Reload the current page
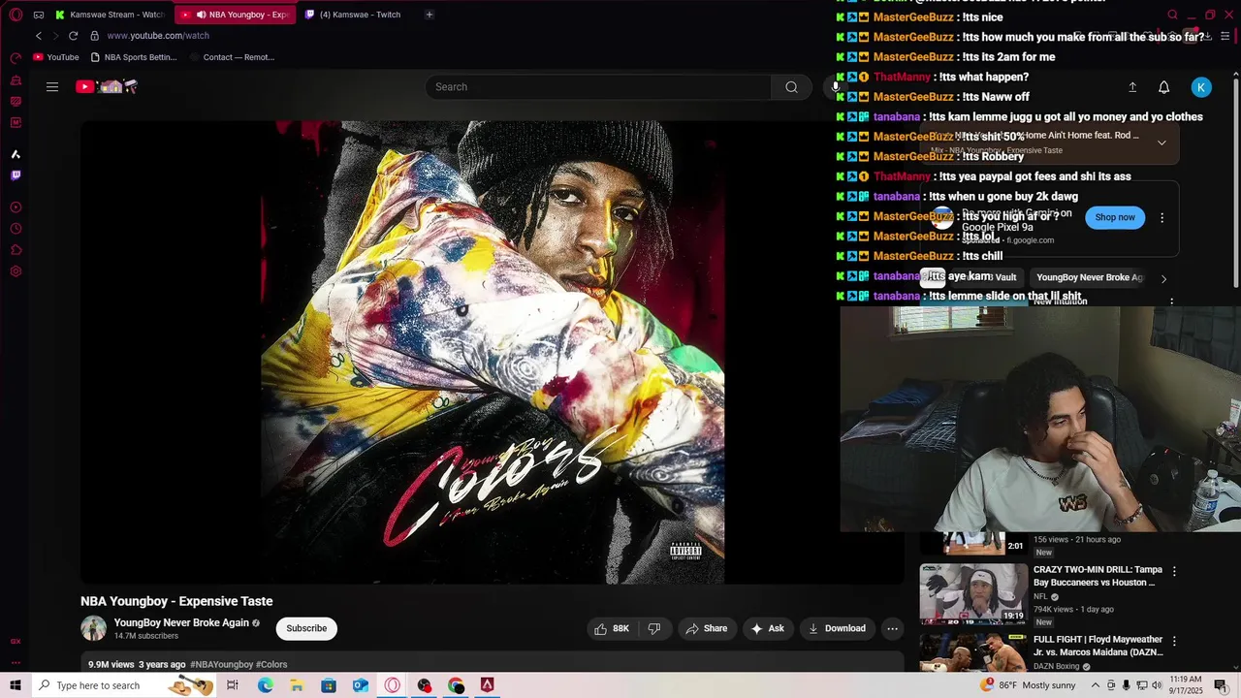The width and height of the screenshot is (1241, 698). (73, 36)
